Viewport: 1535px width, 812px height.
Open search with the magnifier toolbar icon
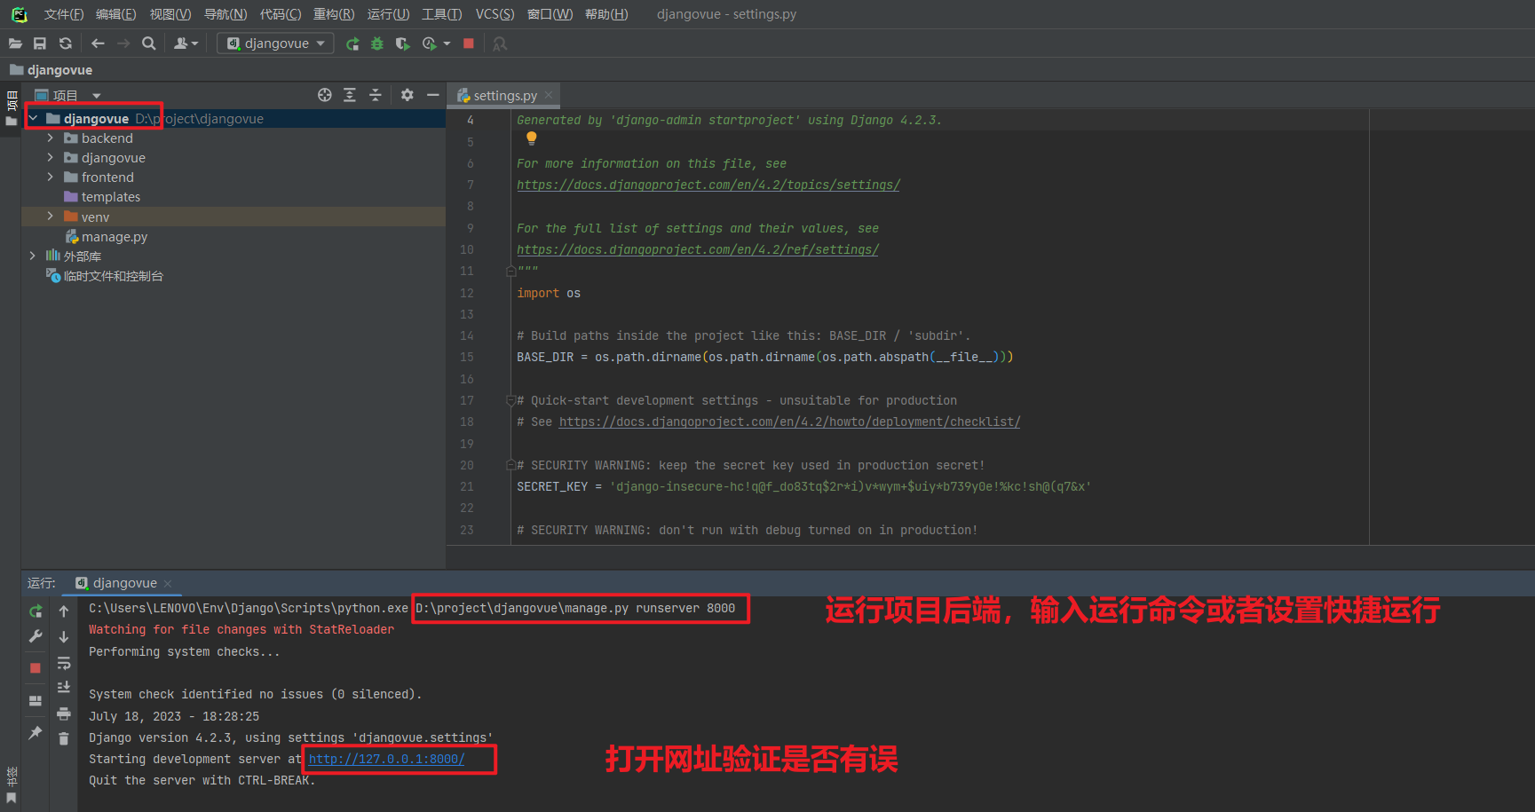click(149, 43)
